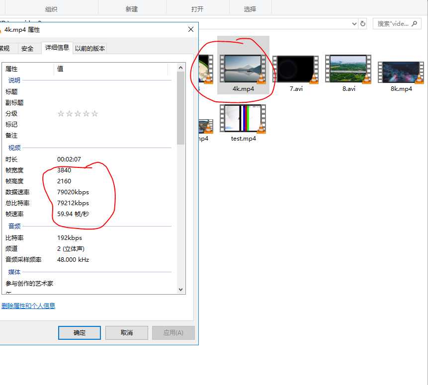Set rating with the third star
Image resolution: width=428 pixels, height=385 pixels.
78,113
